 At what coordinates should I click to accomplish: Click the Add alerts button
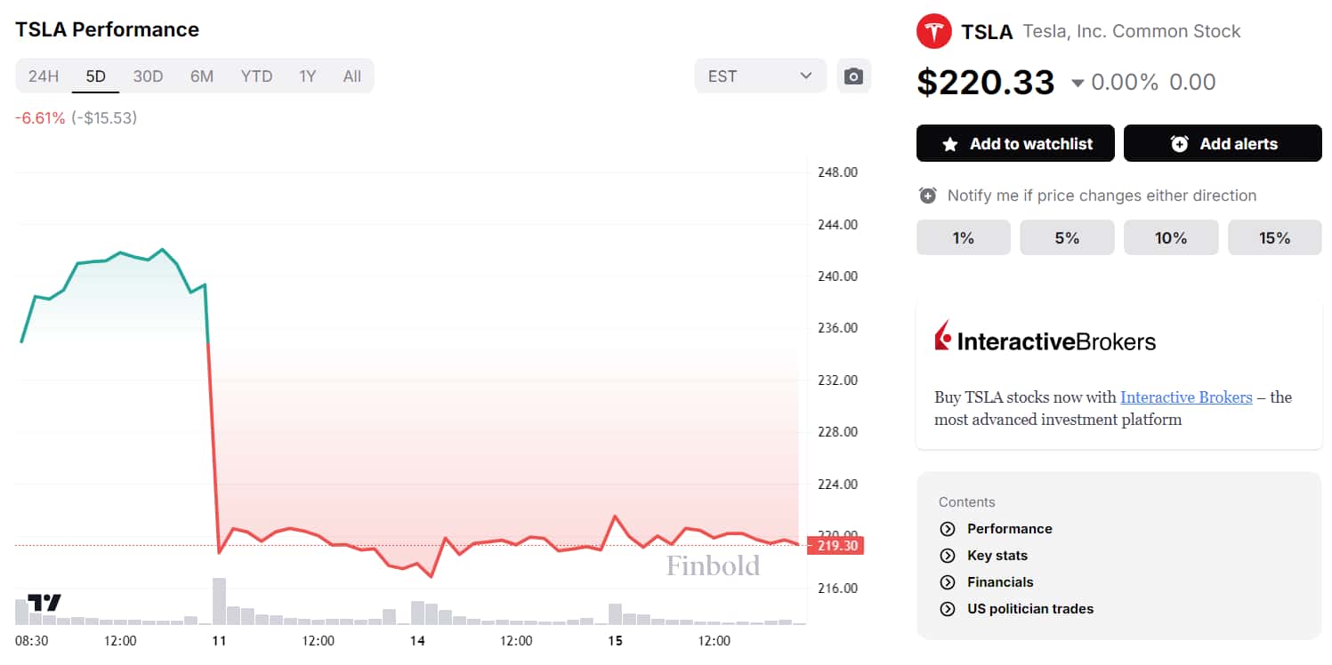tap(1223, 143)
